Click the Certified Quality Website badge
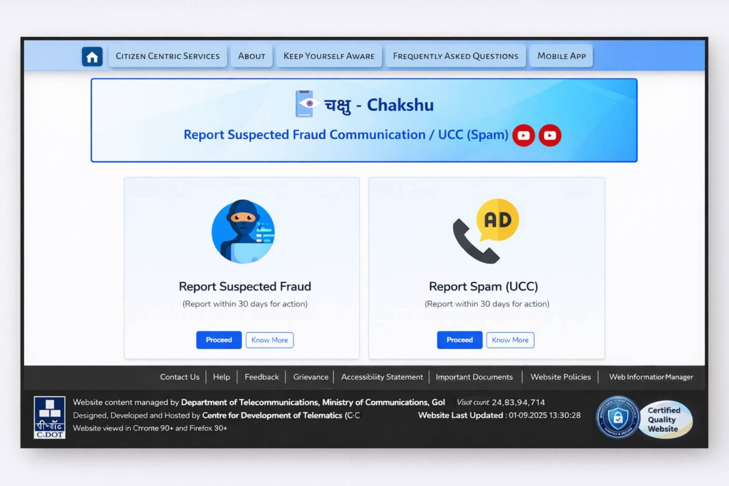The height and width of the screenshot is (486, 729). [x=665, y=419]
